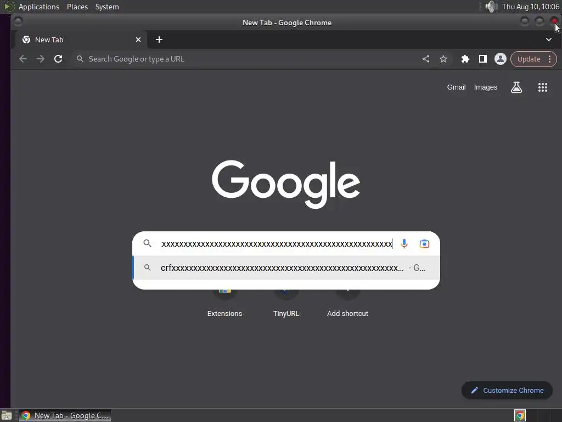Focus the Google search input field

(277, 243)
